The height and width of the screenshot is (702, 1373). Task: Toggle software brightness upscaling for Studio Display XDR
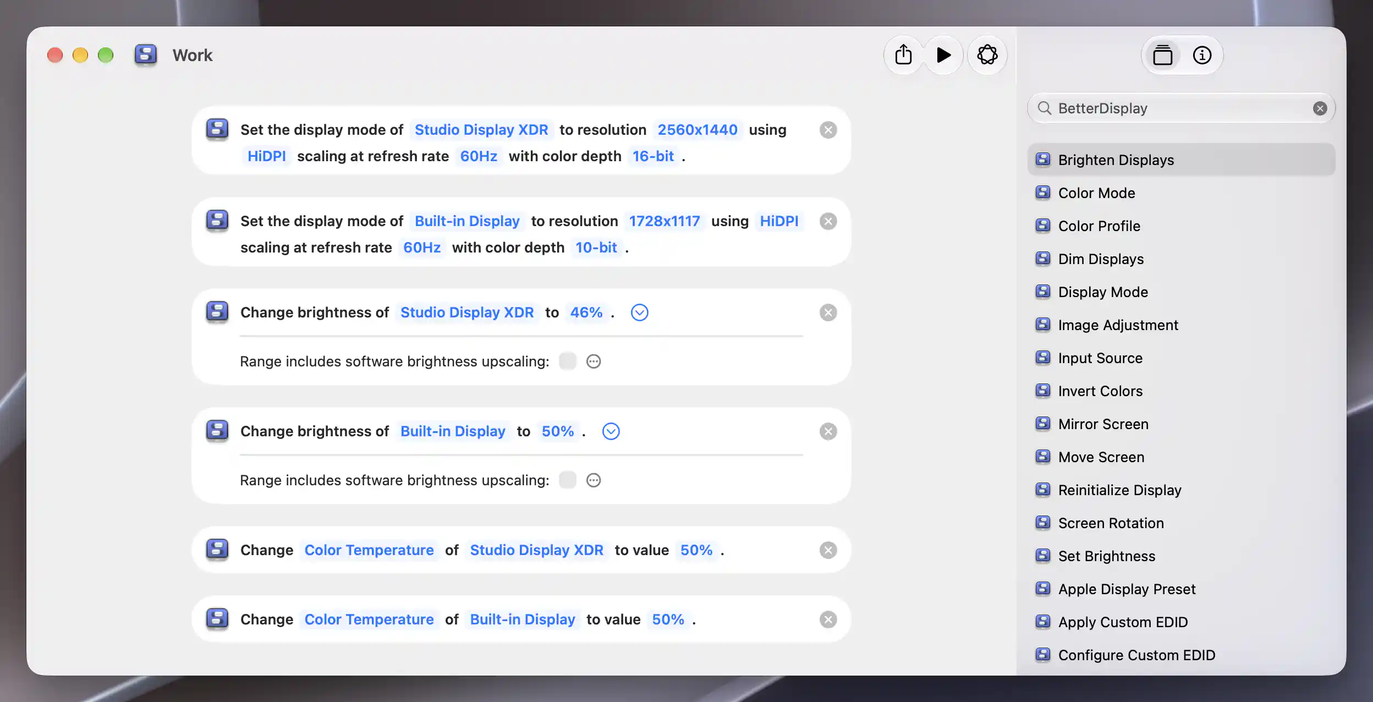567,361
